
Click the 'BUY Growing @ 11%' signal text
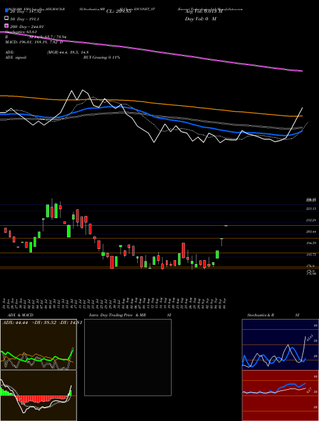point(101,57)
